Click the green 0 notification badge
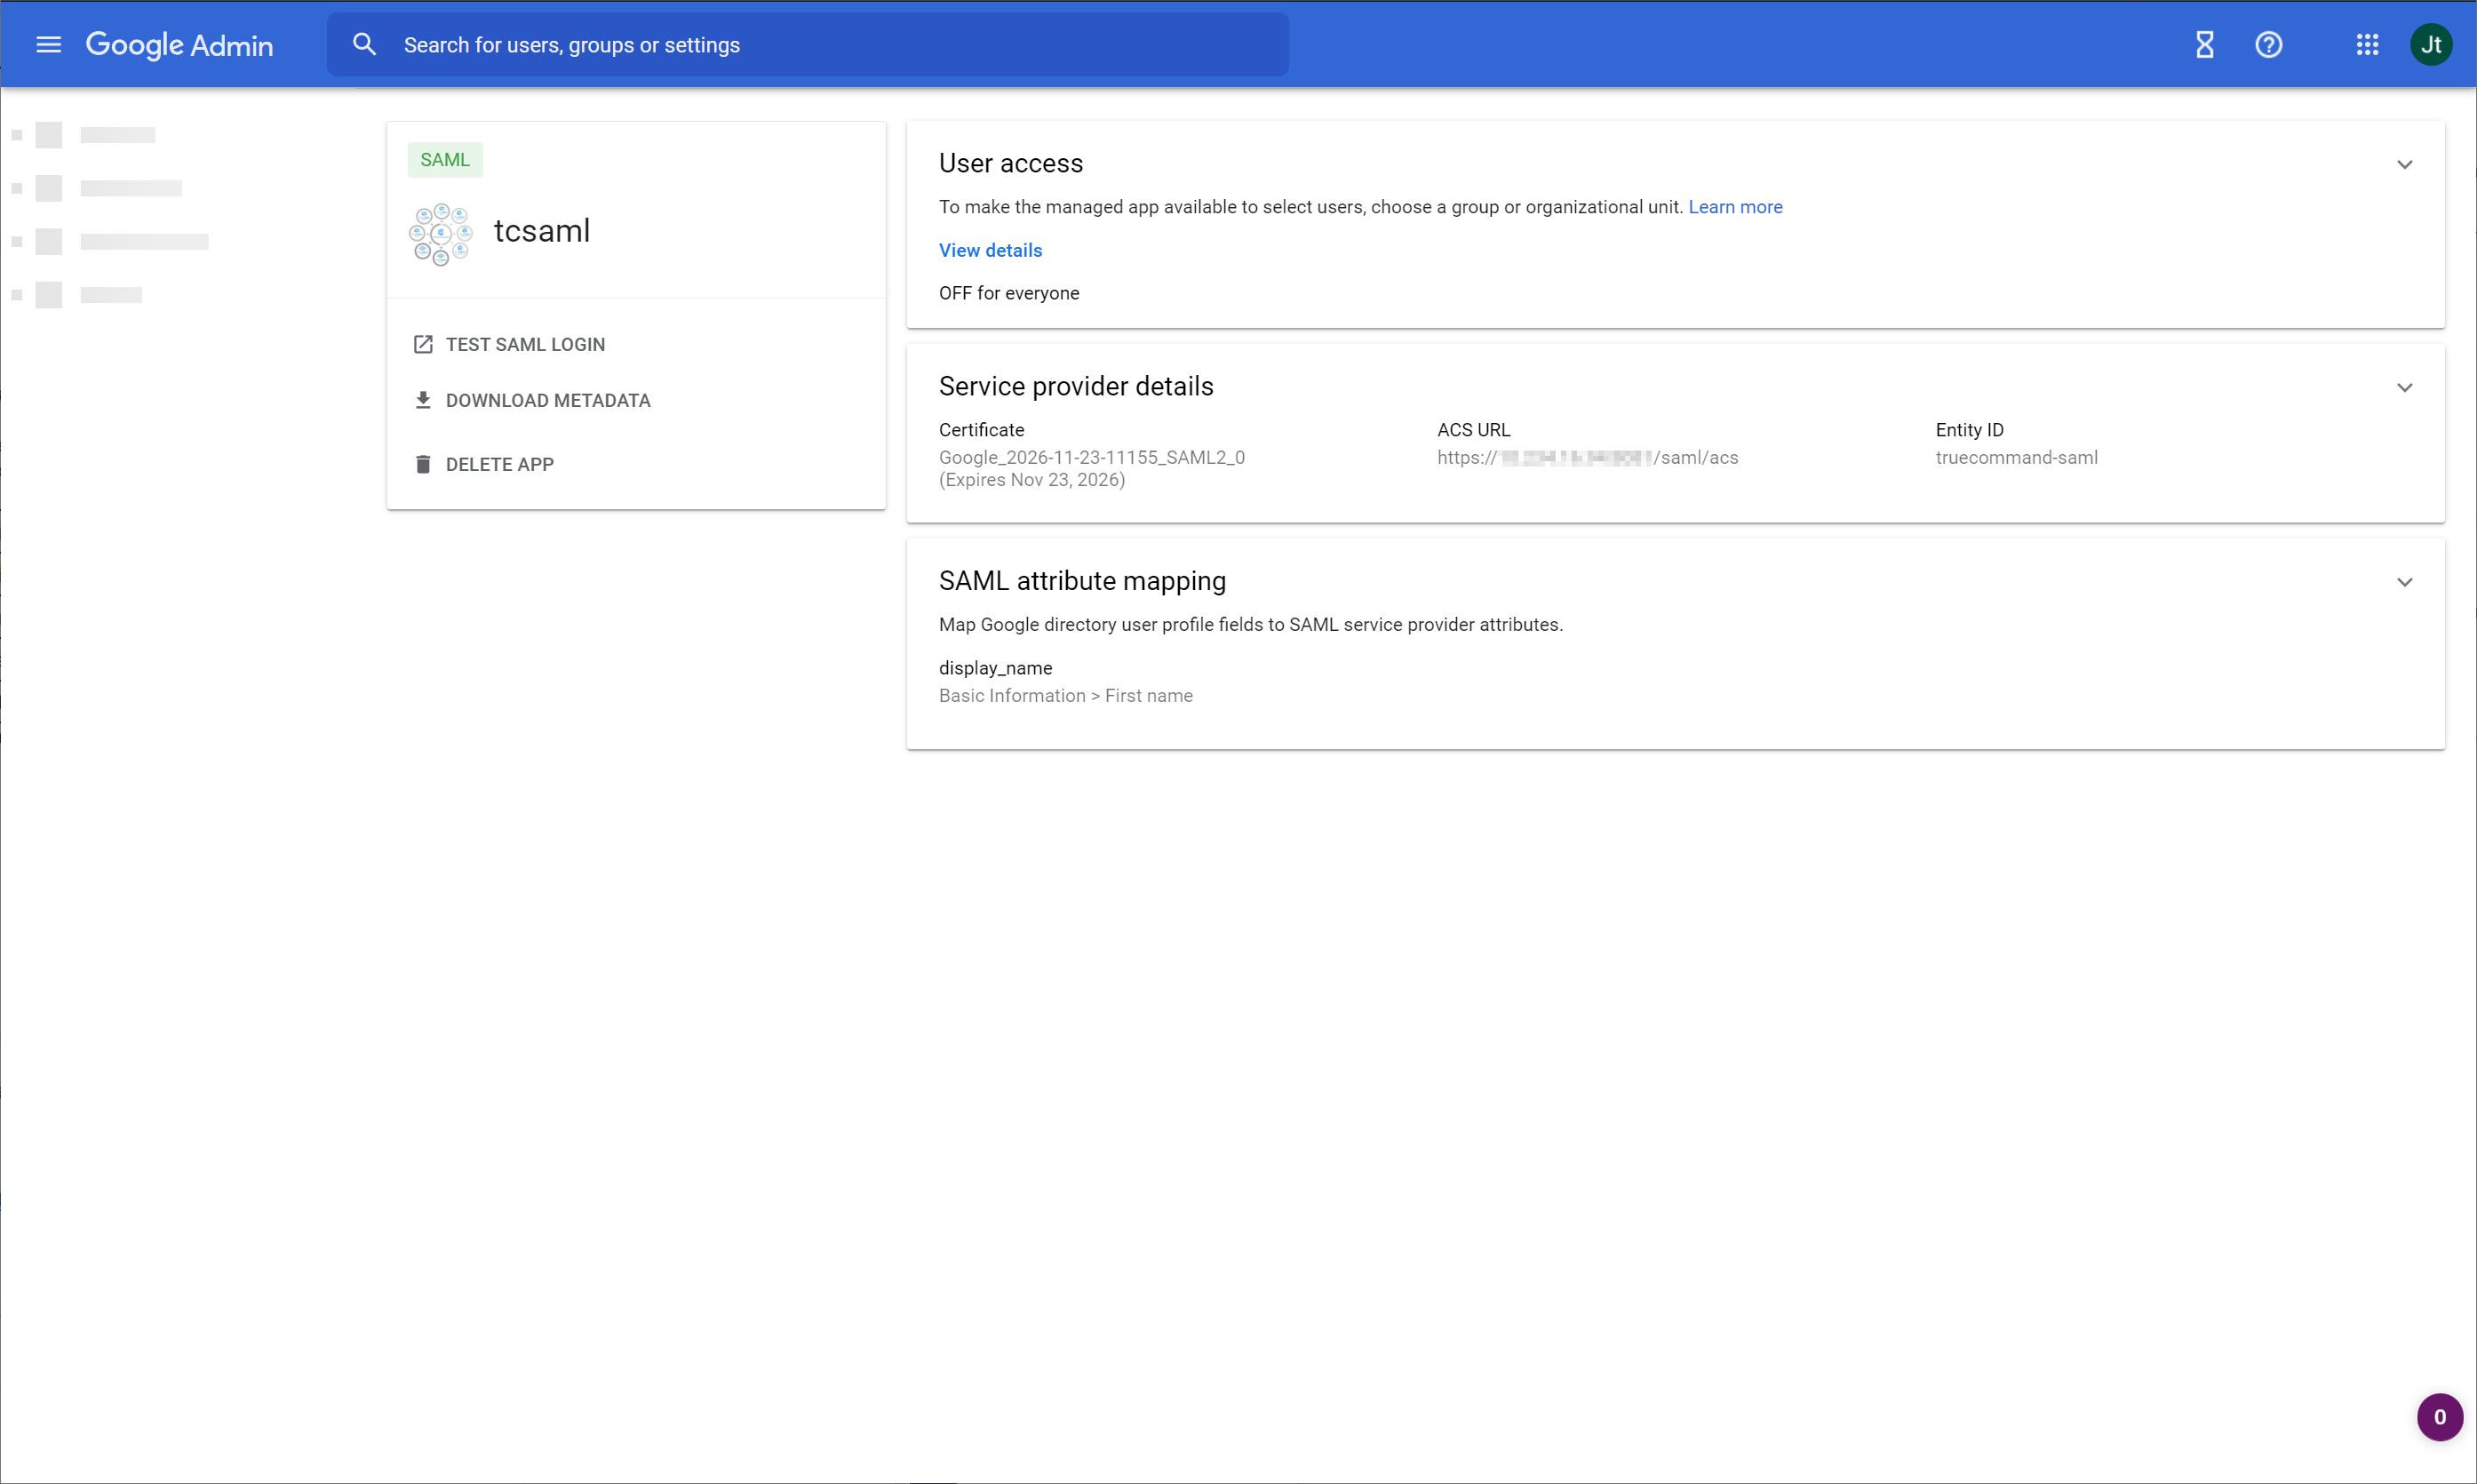This screenshot has height=1484, width=2477. coord(2439,1417)
